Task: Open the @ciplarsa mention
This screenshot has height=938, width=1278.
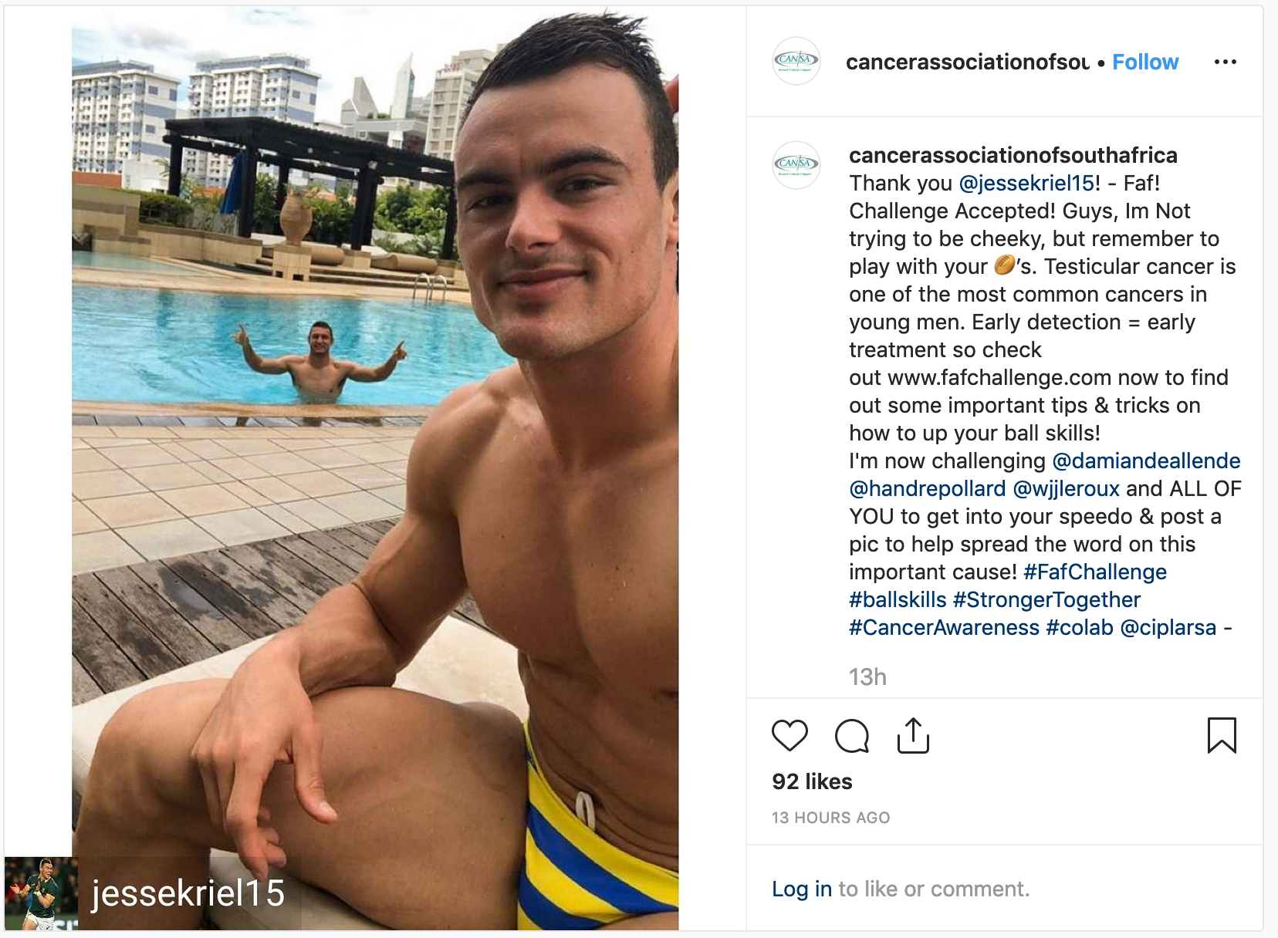Action: (x=1168, y=627)
